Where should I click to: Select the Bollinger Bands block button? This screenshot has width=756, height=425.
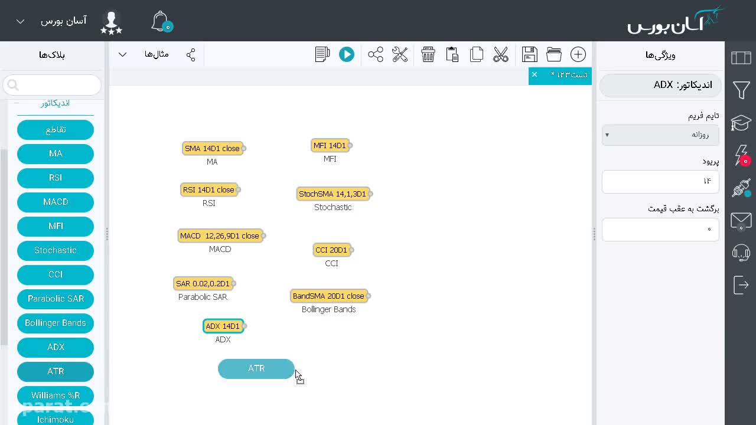(x=56, y=323)
